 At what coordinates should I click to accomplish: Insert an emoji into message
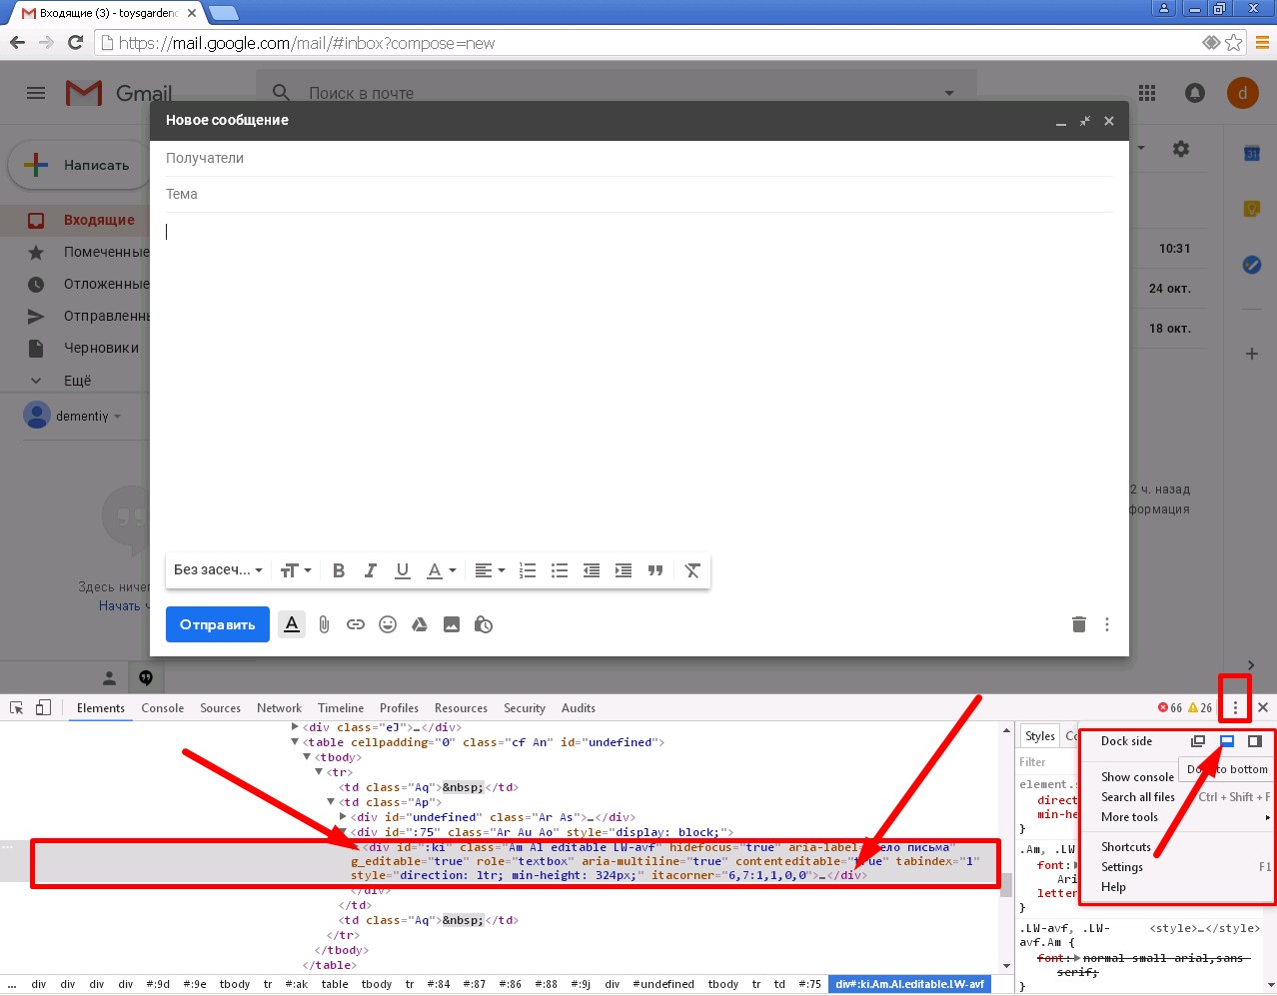(388, 624)
